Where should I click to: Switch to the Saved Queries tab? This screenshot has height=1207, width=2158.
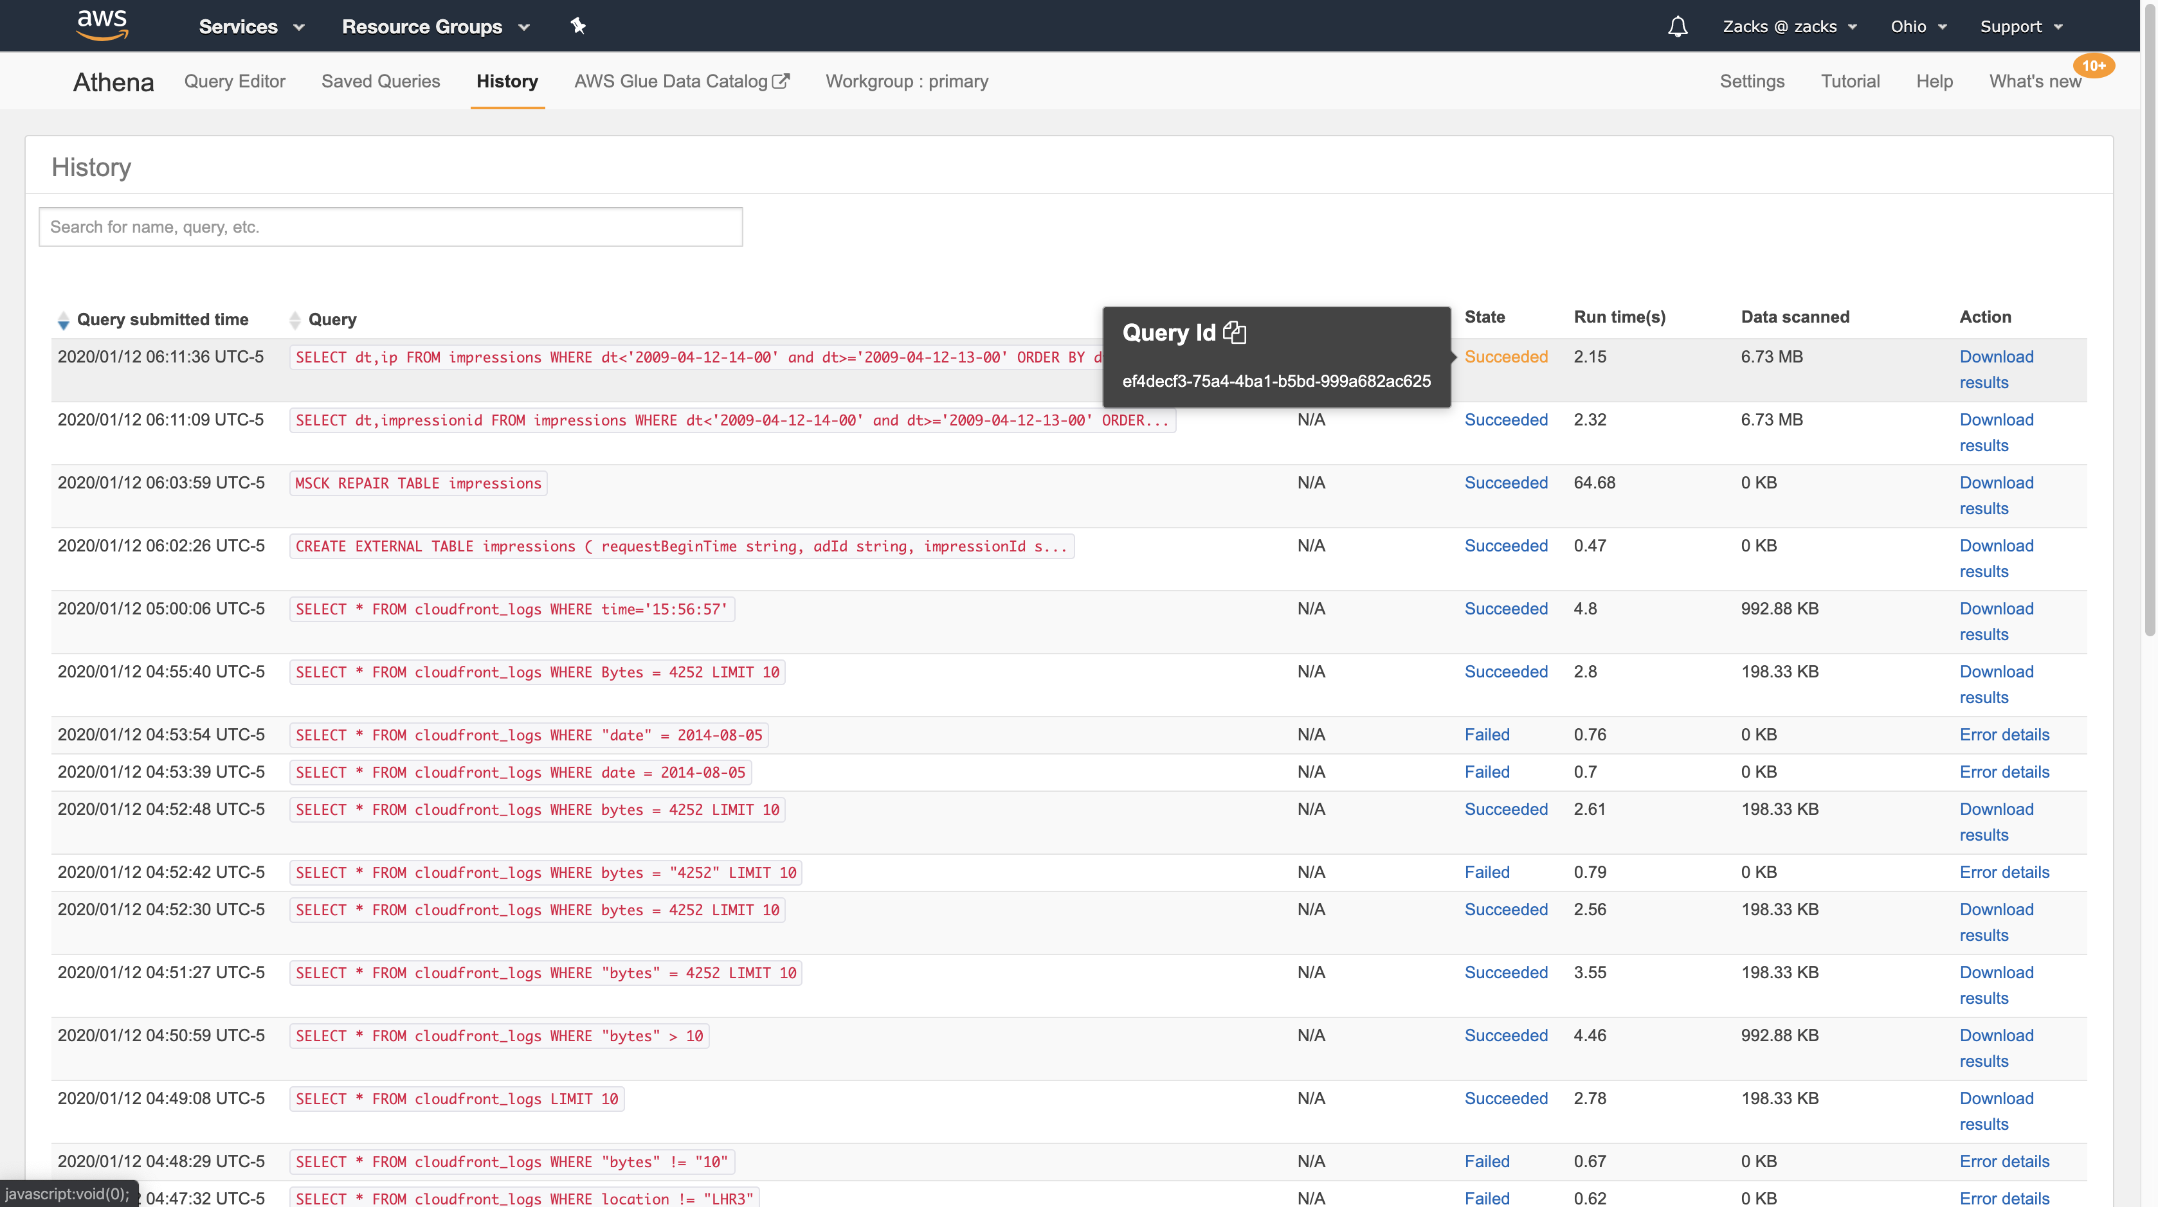click(x=380, y=81)
